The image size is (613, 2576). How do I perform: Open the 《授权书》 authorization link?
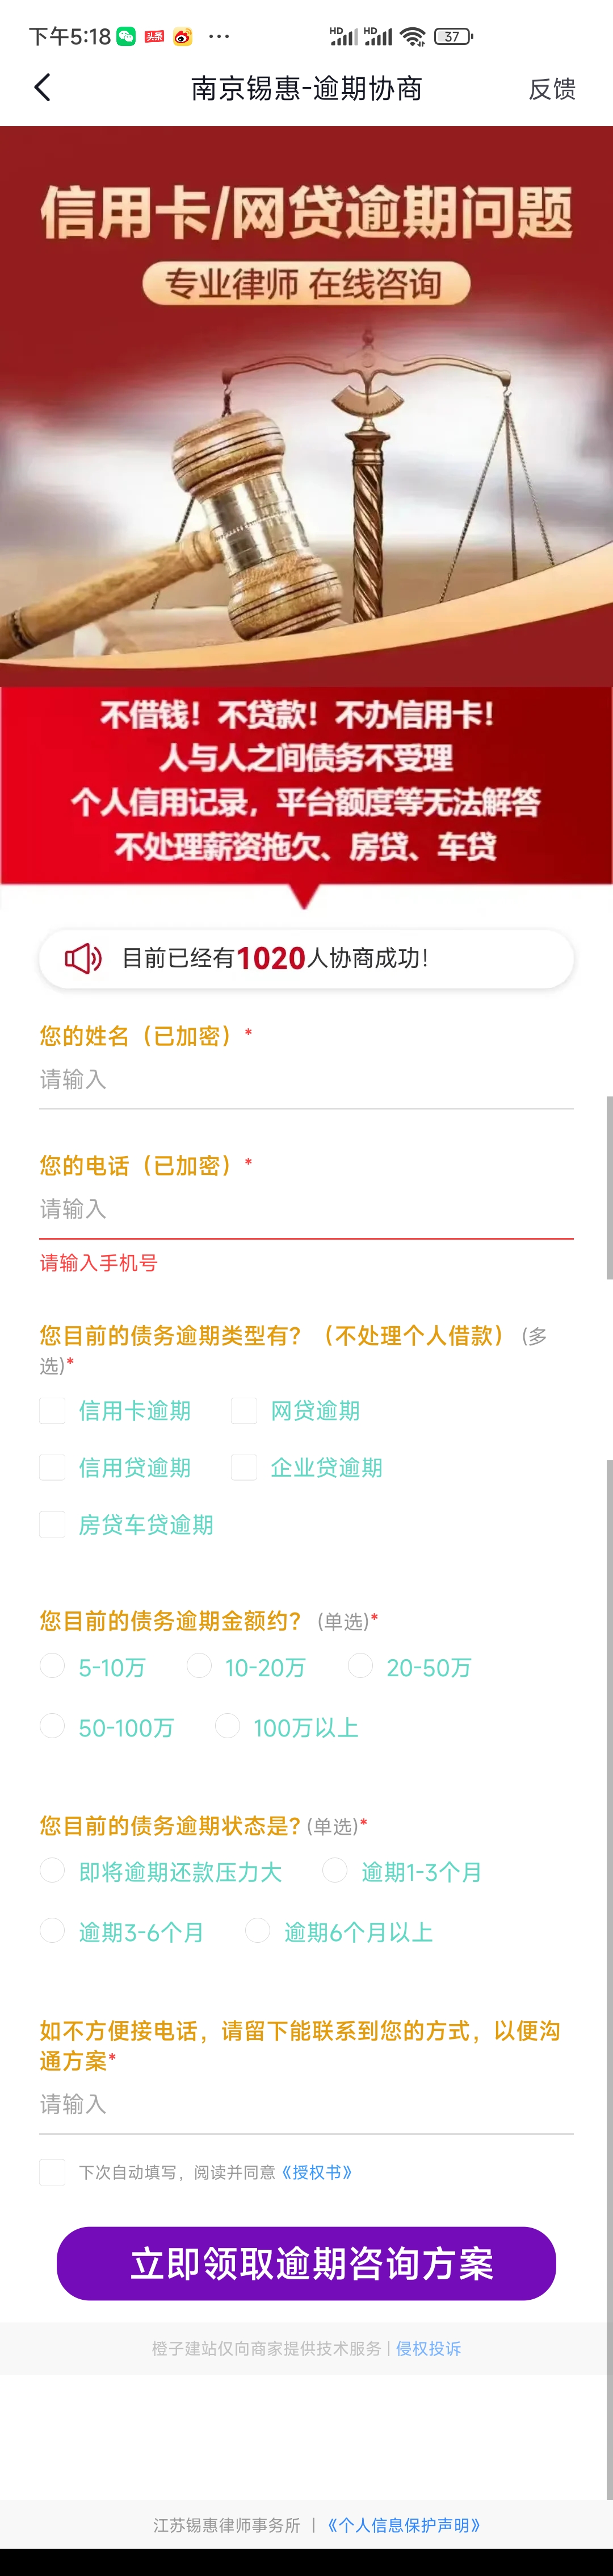pos(317,2172)
